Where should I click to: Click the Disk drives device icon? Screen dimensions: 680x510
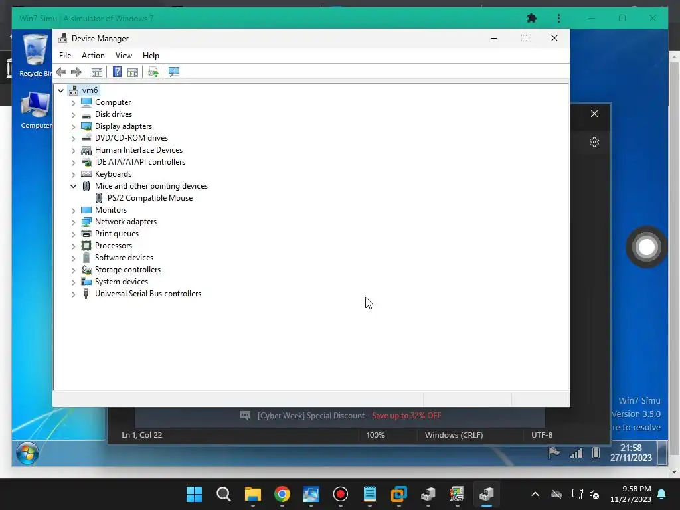pyautogui.click(x=86, y=114)
